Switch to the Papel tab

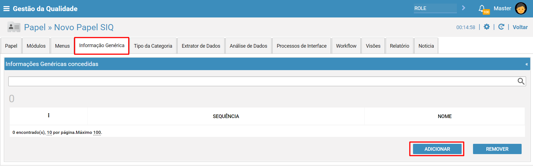coord(11,46)
